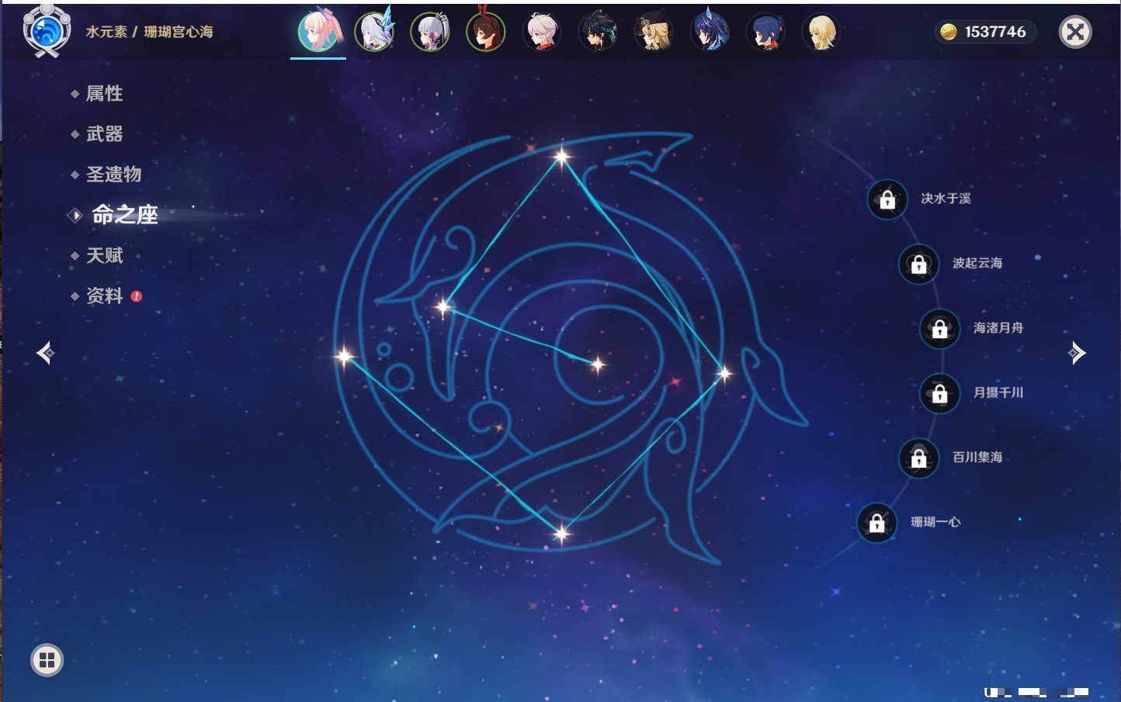Click the center star inside the spiral
The height and width of the screenshot is (702, 1121).
tap(597, 364)
